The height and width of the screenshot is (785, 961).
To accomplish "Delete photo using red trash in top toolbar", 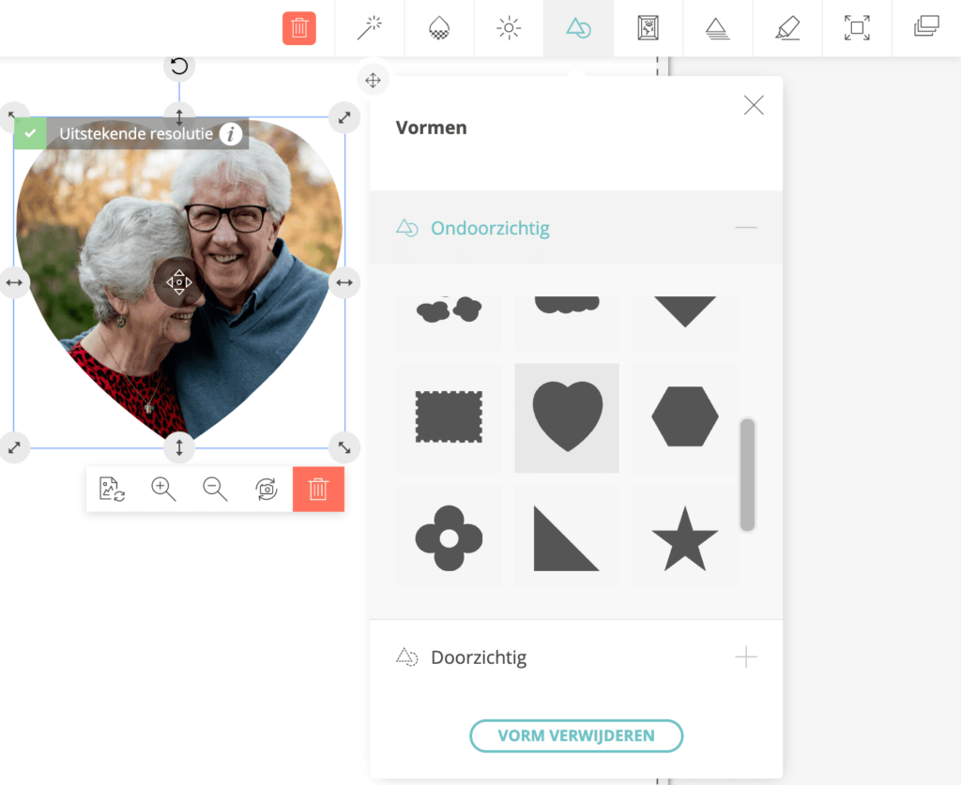I will point(298,28).
